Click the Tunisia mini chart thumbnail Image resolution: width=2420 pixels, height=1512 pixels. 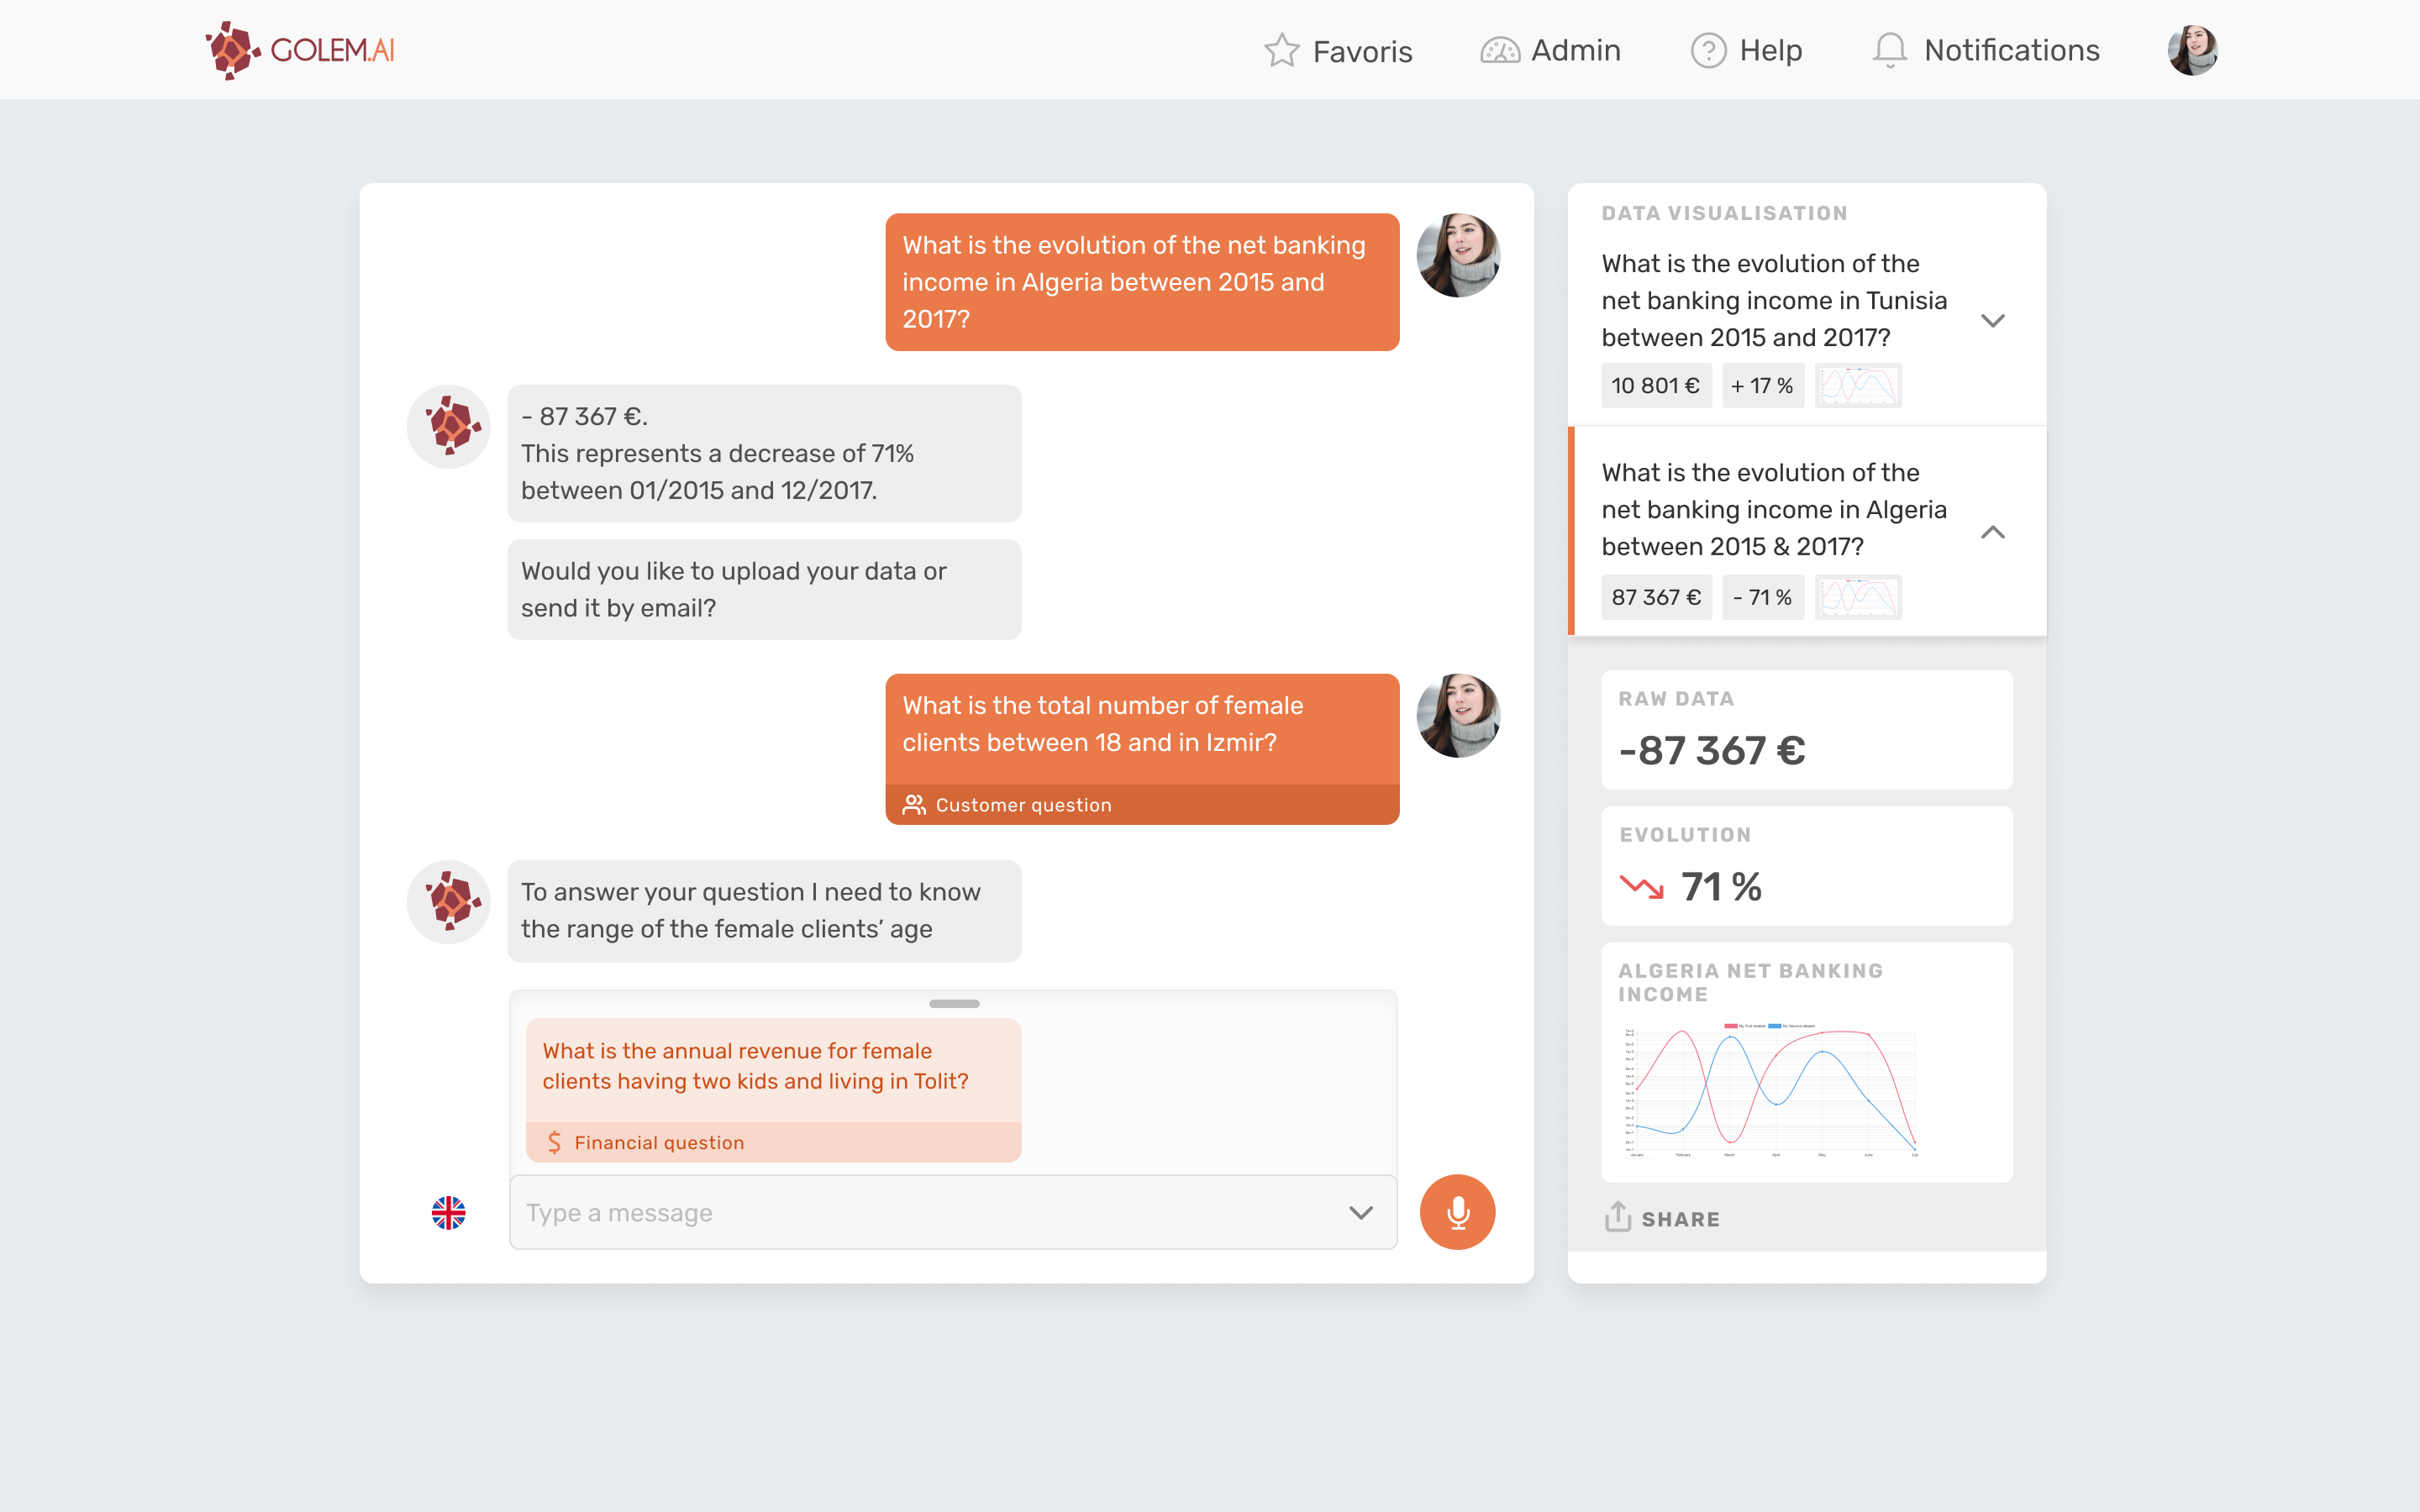click(x=1858, y=386)
